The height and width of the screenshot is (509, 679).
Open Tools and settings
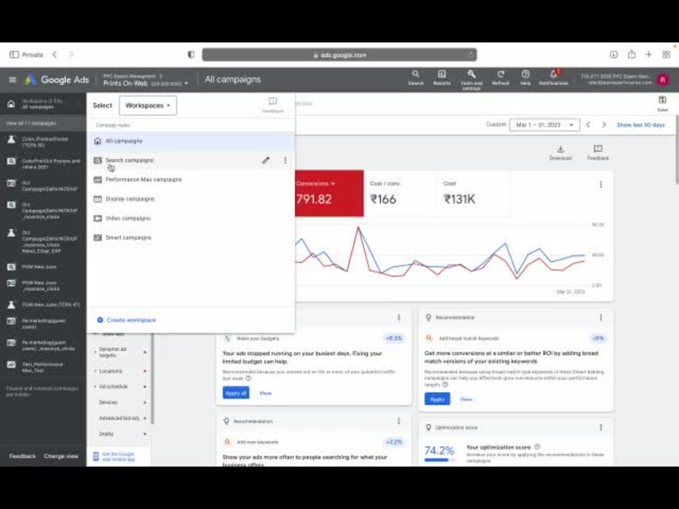(x=471, y=79)
